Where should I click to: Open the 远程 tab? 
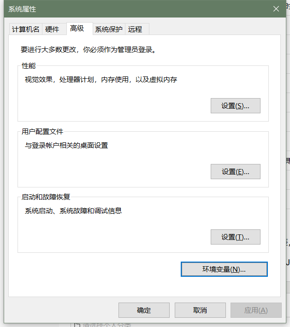click(137, 29)
